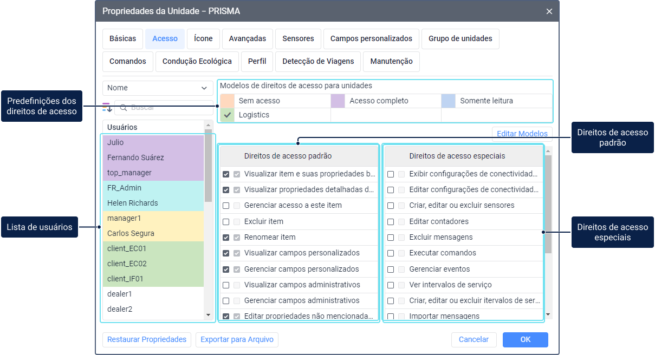The image size is (655, 355).
Task: Enable the Editar contadores checkbox
Action: 391,222
